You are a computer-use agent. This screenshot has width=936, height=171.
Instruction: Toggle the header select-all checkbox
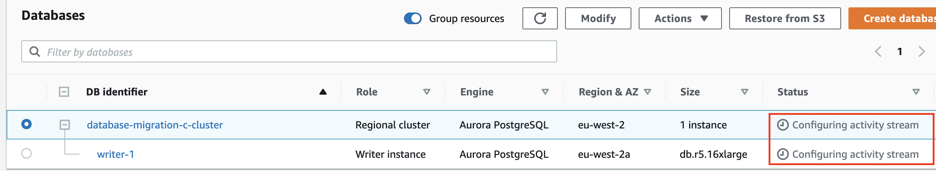click(x=64, y=92)
